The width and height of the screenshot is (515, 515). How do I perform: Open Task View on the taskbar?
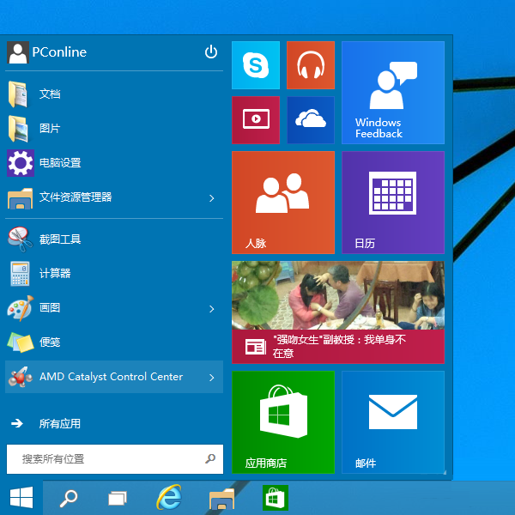tap(118, 498)
